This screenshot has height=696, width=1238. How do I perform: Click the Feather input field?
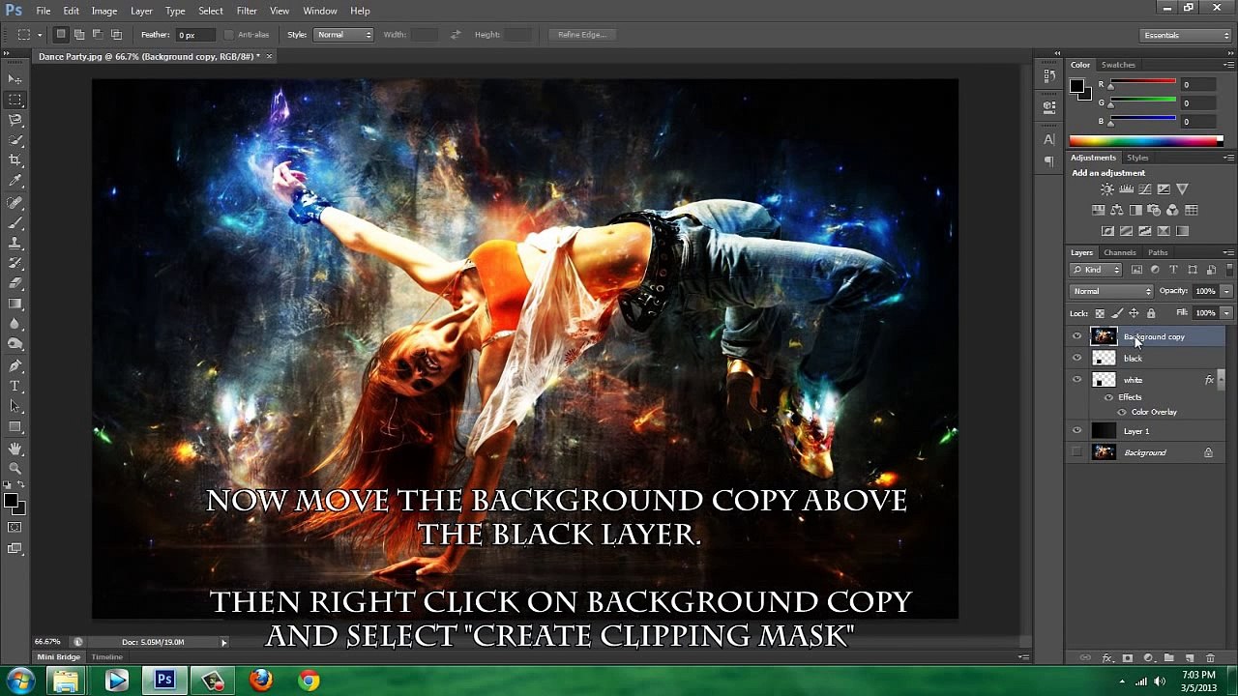click(x=196, y=35)
